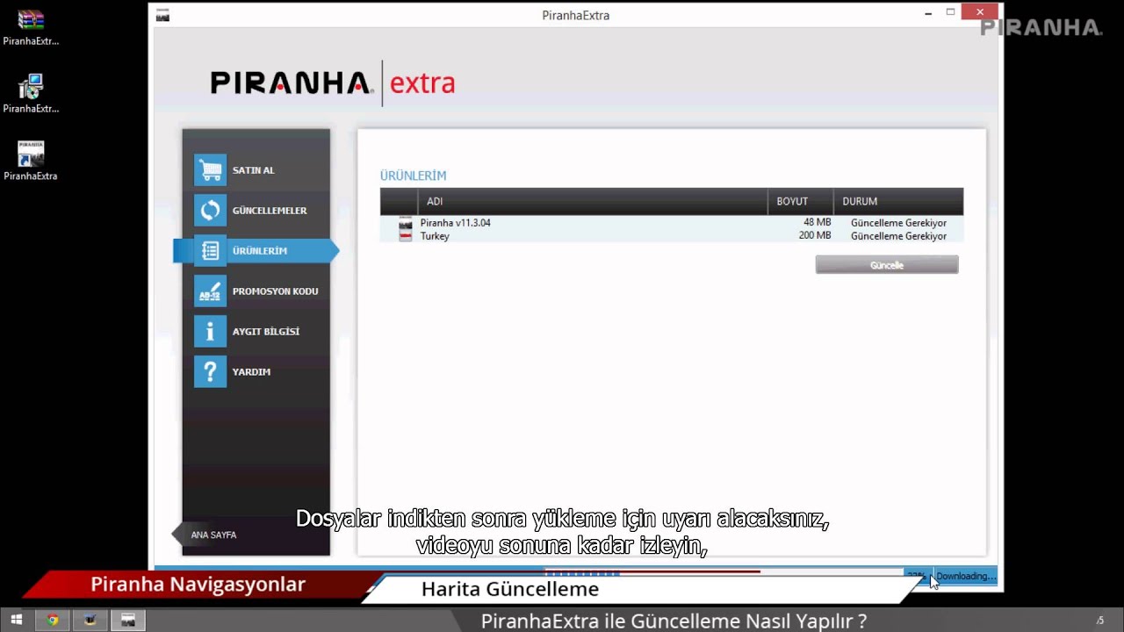Open the SATIN AL menu label
The height and width of the screenshot is (632, 1124).
coord(254,170)
